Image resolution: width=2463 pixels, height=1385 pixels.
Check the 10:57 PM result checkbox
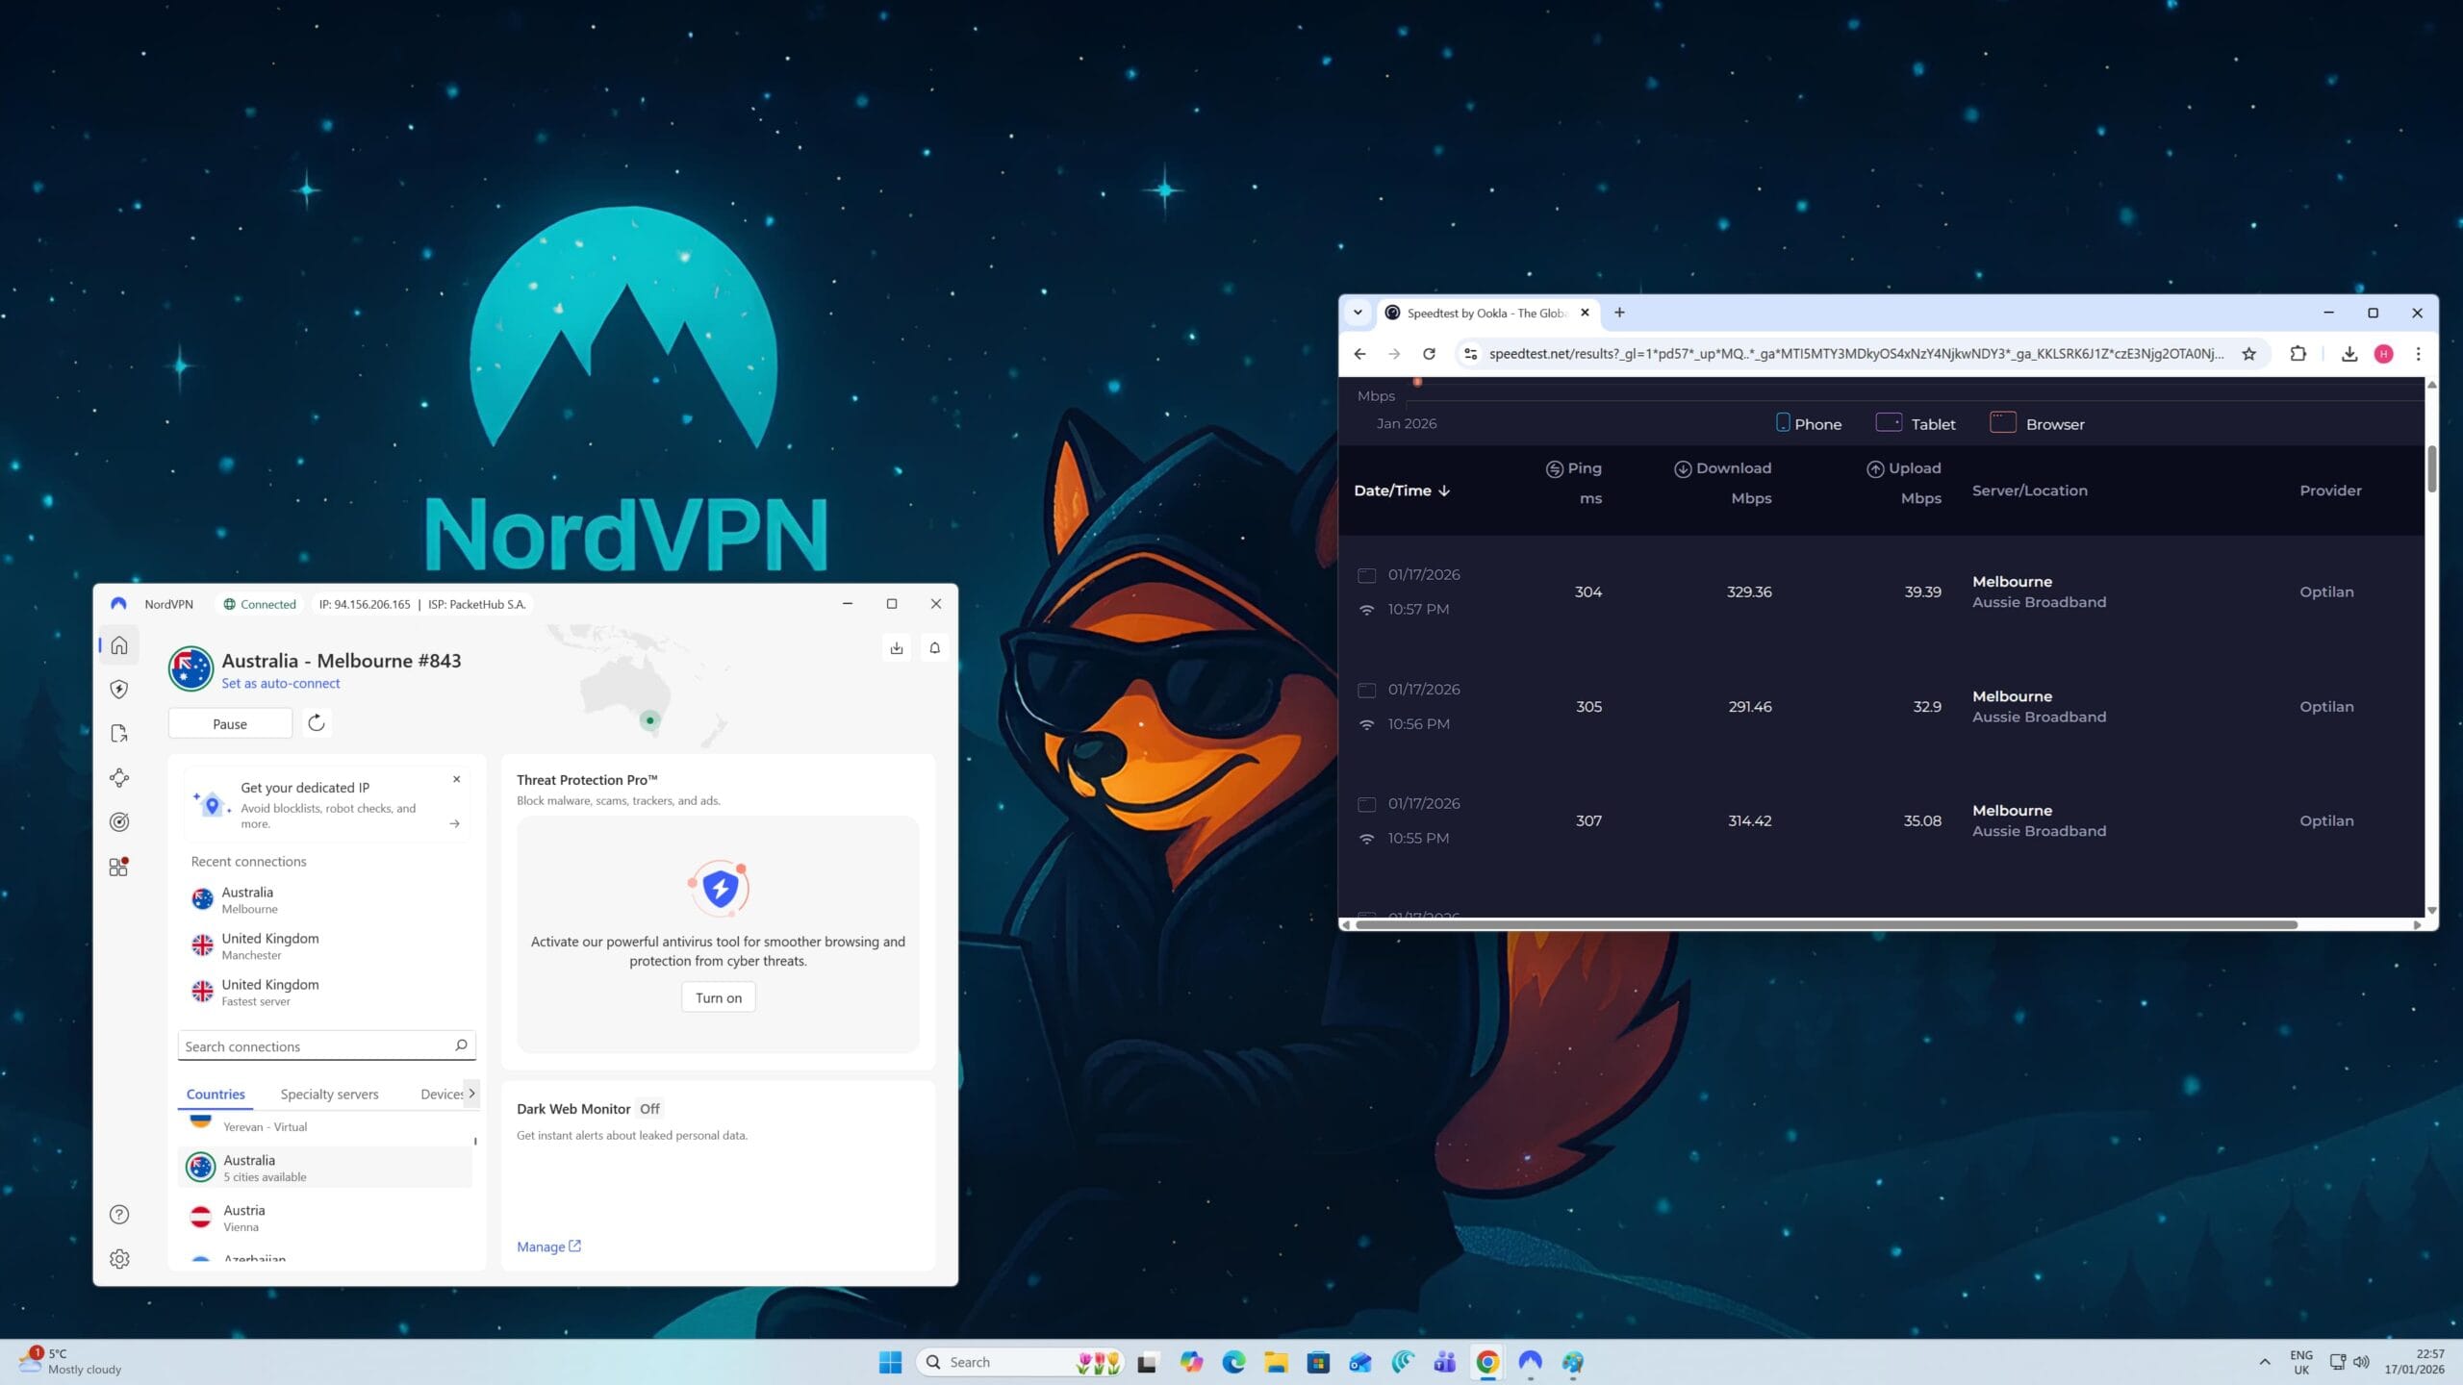(x=1366, y=575)
